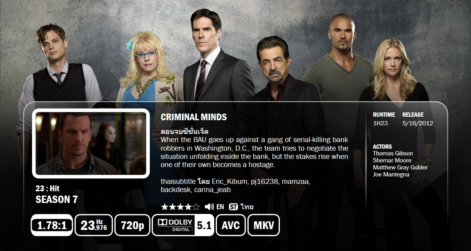
Task: Select actor Thomas Gibson
Action: [393, 153]
